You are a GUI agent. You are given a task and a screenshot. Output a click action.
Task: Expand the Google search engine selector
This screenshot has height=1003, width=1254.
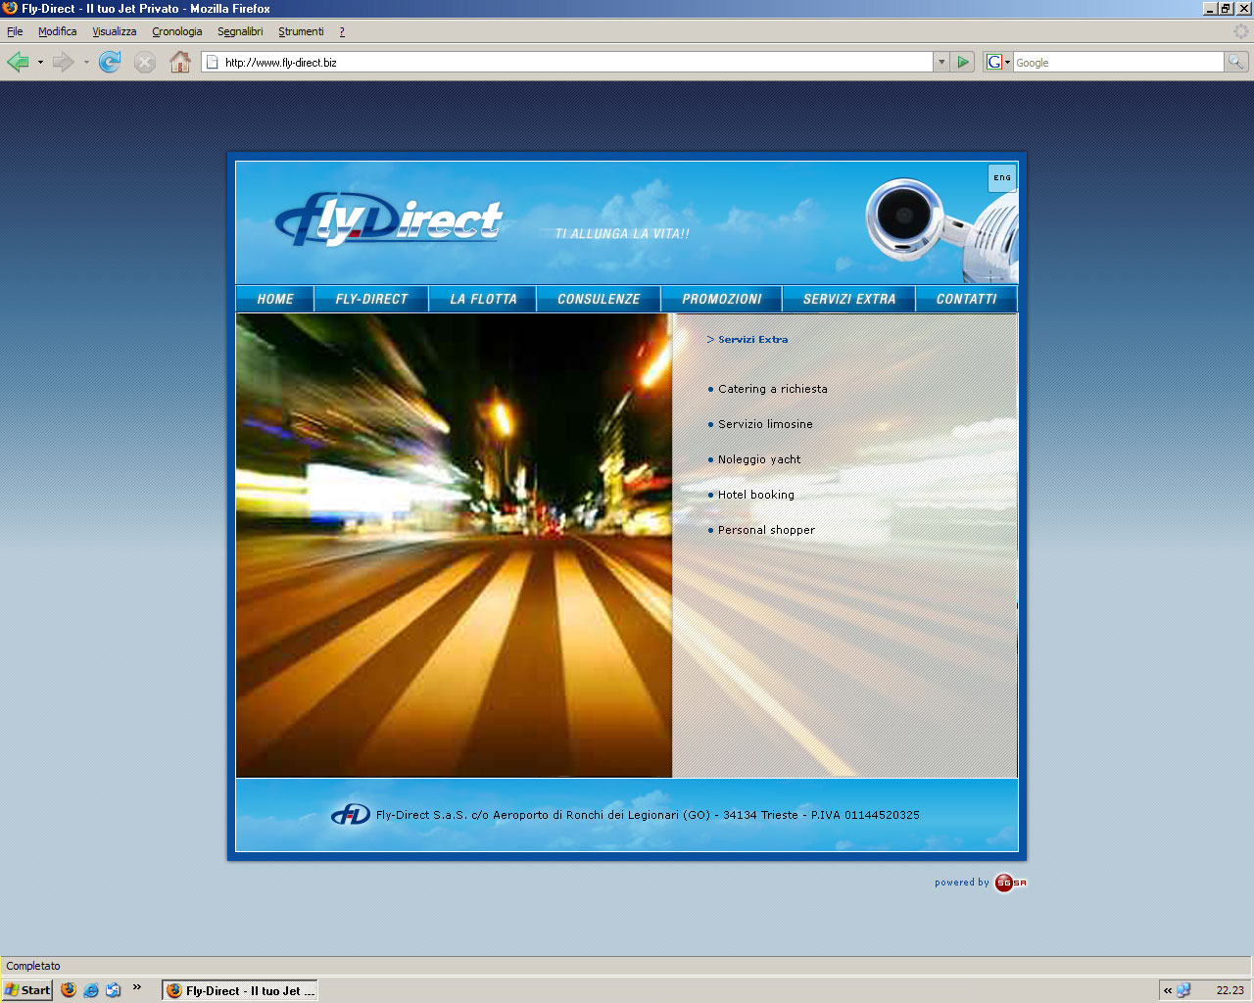[997, 63]
